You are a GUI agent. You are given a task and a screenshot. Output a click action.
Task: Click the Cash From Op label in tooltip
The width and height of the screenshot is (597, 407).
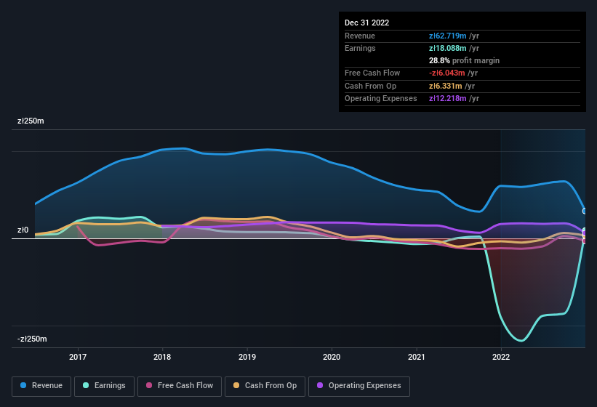pos(370,86)
